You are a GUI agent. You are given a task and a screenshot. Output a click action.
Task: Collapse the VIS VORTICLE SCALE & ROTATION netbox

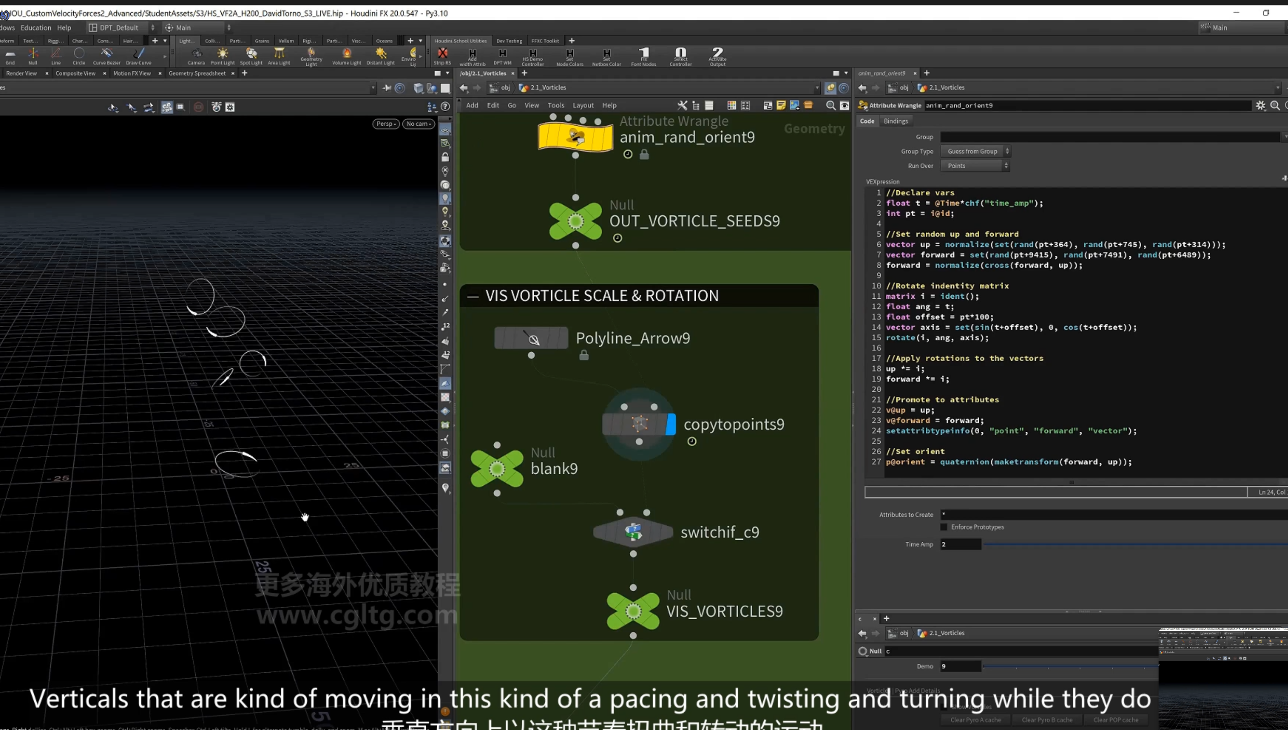click(472, 296)
